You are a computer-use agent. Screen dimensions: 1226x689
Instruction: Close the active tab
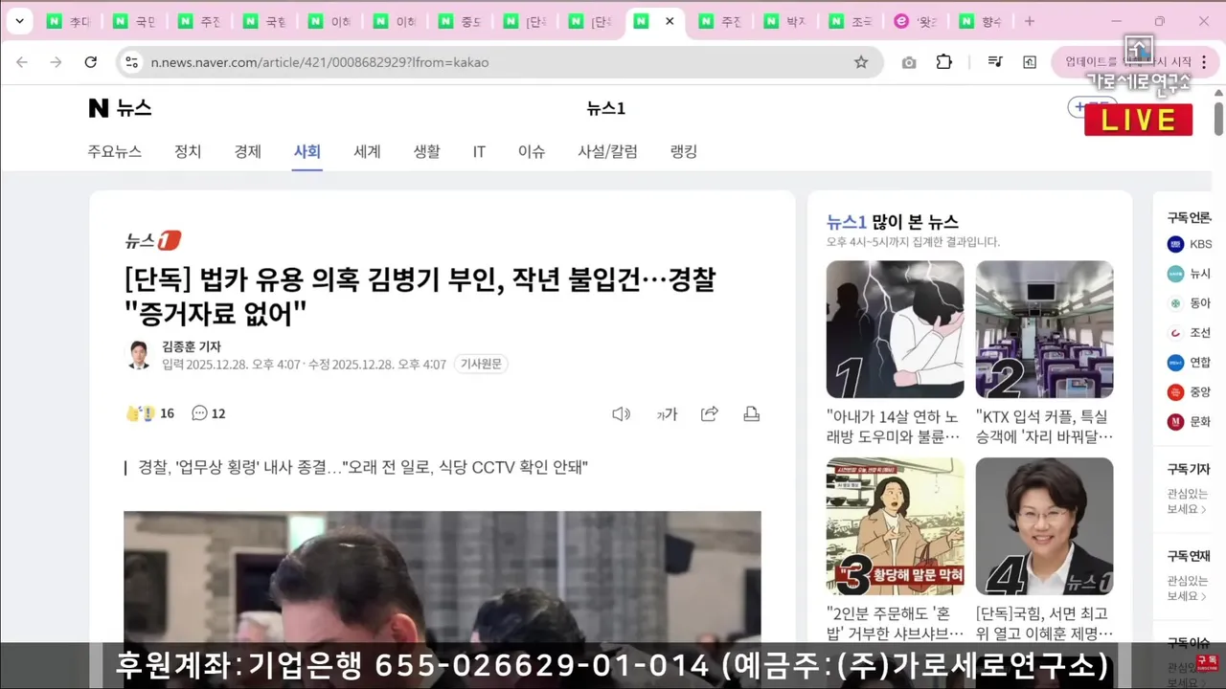tap(670, 21)
